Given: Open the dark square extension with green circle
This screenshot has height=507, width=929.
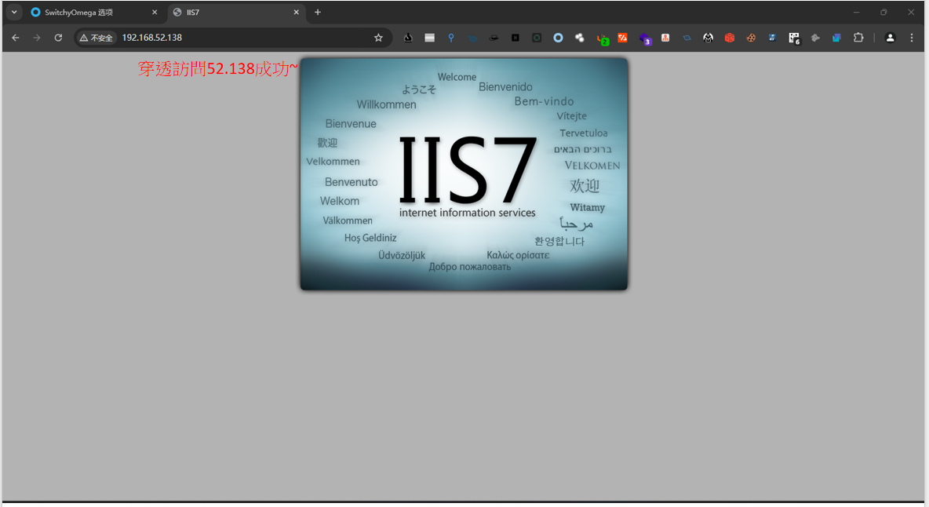Looking at the screenshot, I should click(x=537, y=38).
